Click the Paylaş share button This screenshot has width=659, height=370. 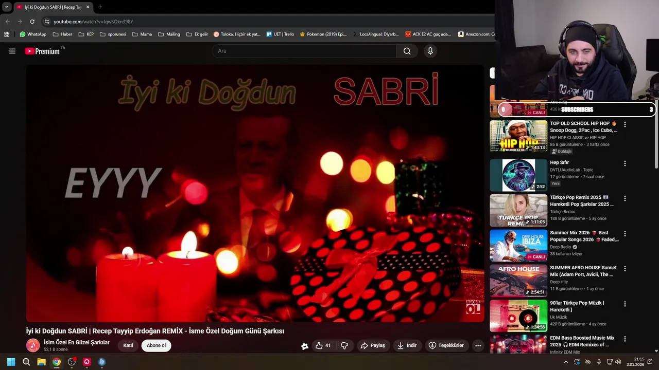[373, 345]
